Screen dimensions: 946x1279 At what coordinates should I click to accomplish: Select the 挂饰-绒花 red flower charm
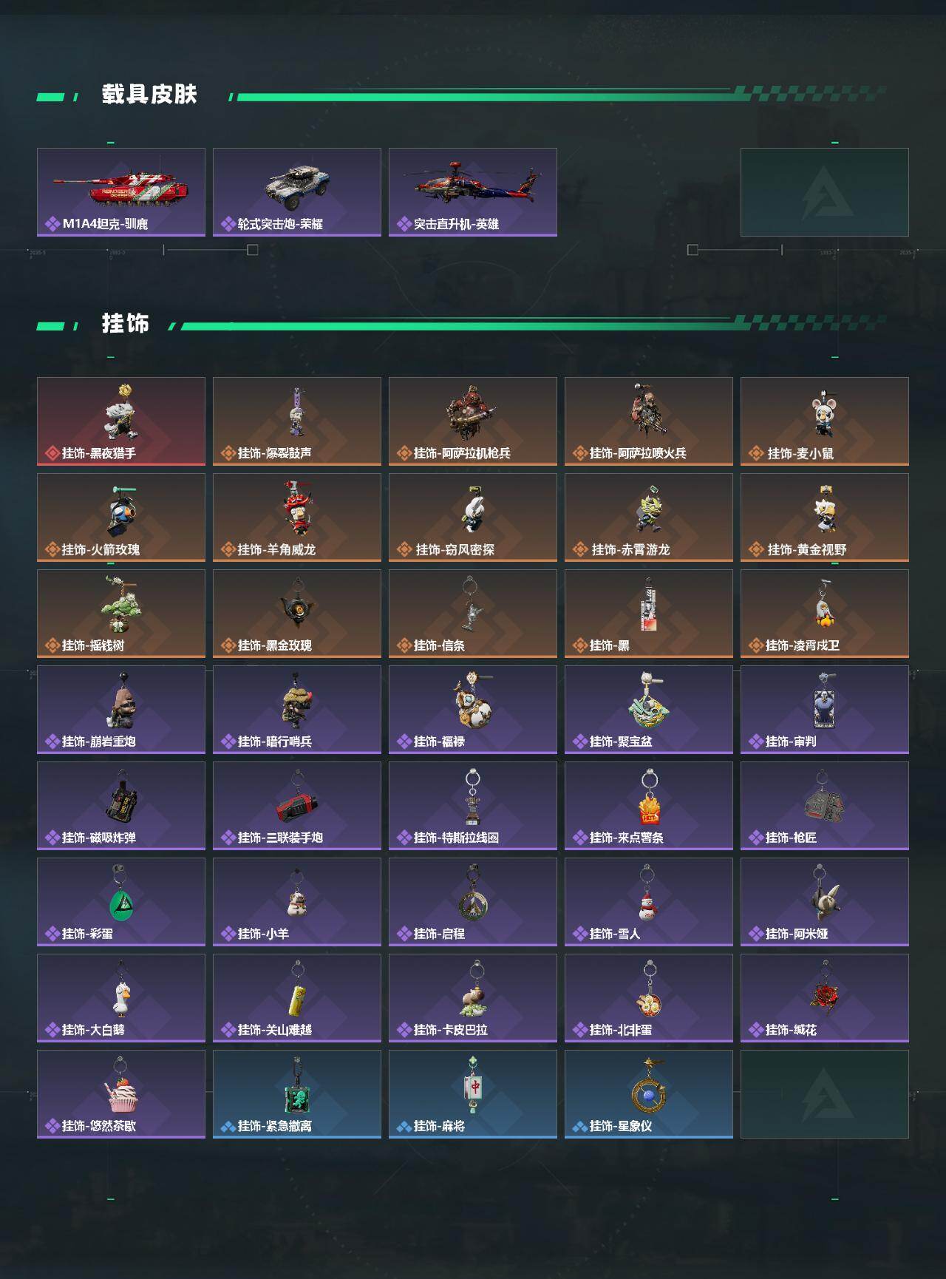pyautogui.click(x=825, y=998)
